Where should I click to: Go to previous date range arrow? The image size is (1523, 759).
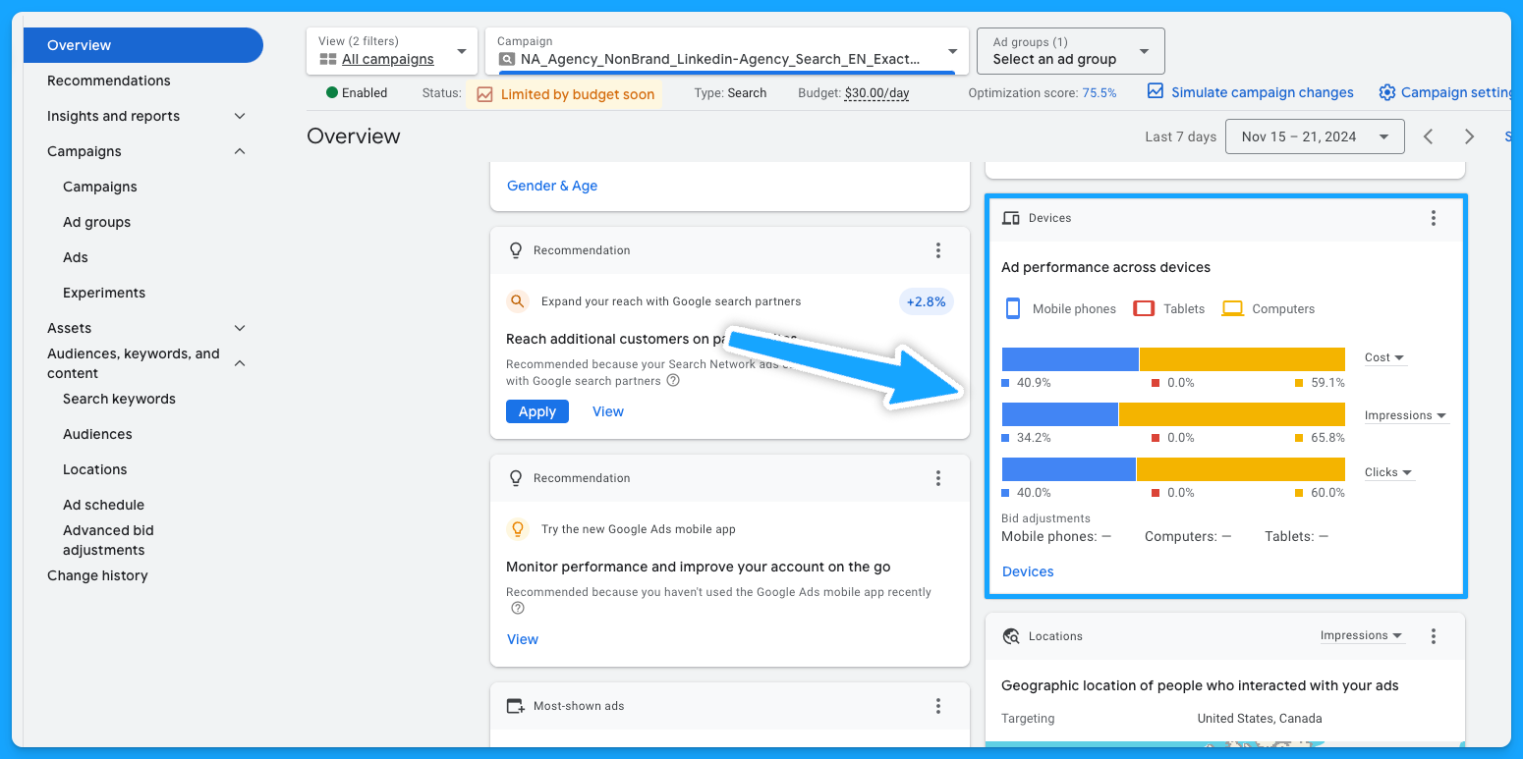pos(1429,136)
